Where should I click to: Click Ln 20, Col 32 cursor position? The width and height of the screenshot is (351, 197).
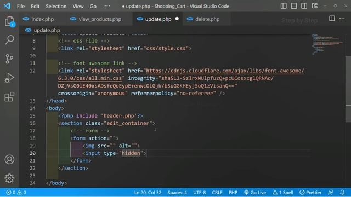pos(148,192)
